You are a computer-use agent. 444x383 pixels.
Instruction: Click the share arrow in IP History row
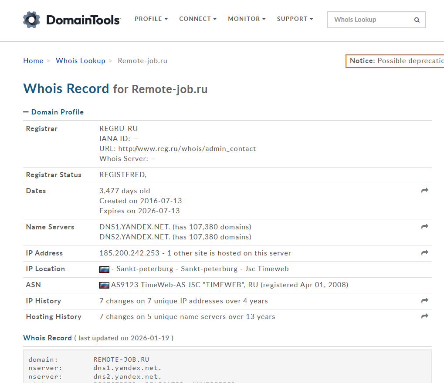click(424, 301)
